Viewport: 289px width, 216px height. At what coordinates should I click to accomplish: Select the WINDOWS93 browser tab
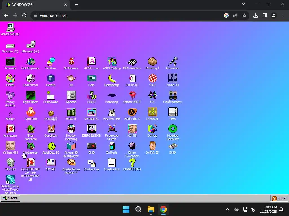(36, 5)
